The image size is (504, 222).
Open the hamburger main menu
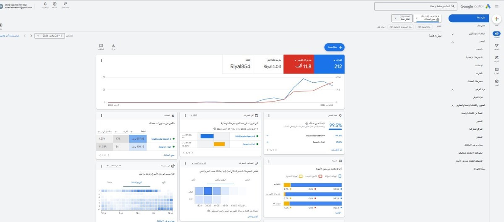point(497,6)
